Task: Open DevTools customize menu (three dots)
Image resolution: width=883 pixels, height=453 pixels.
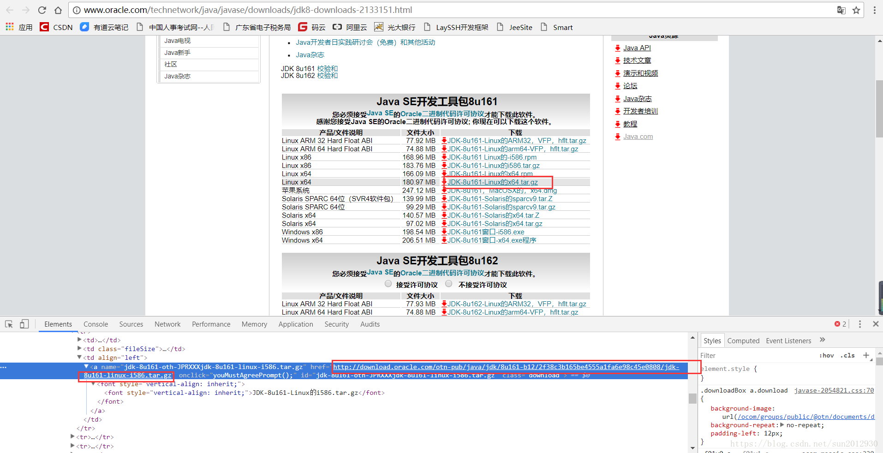Action: pyautogui.click(x=859, y=324)
